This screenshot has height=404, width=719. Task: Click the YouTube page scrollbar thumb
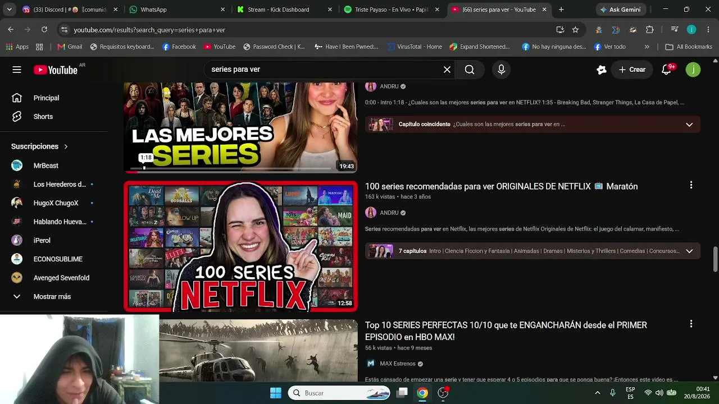[x=715, y=259]
